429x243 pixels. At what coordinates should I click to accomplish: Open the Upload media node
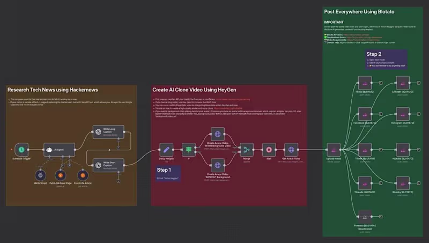click(x=334, y=150)
